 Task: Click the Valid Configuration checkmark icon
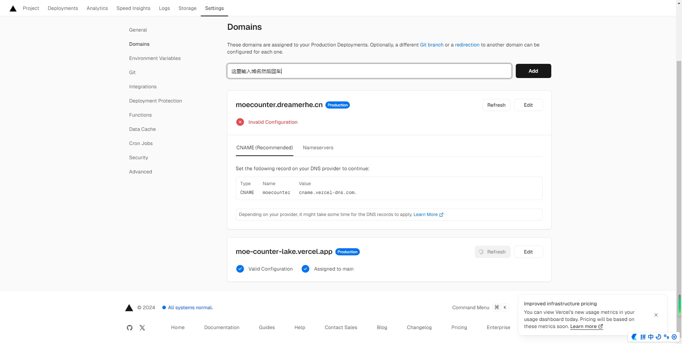(x=240, y=269)
